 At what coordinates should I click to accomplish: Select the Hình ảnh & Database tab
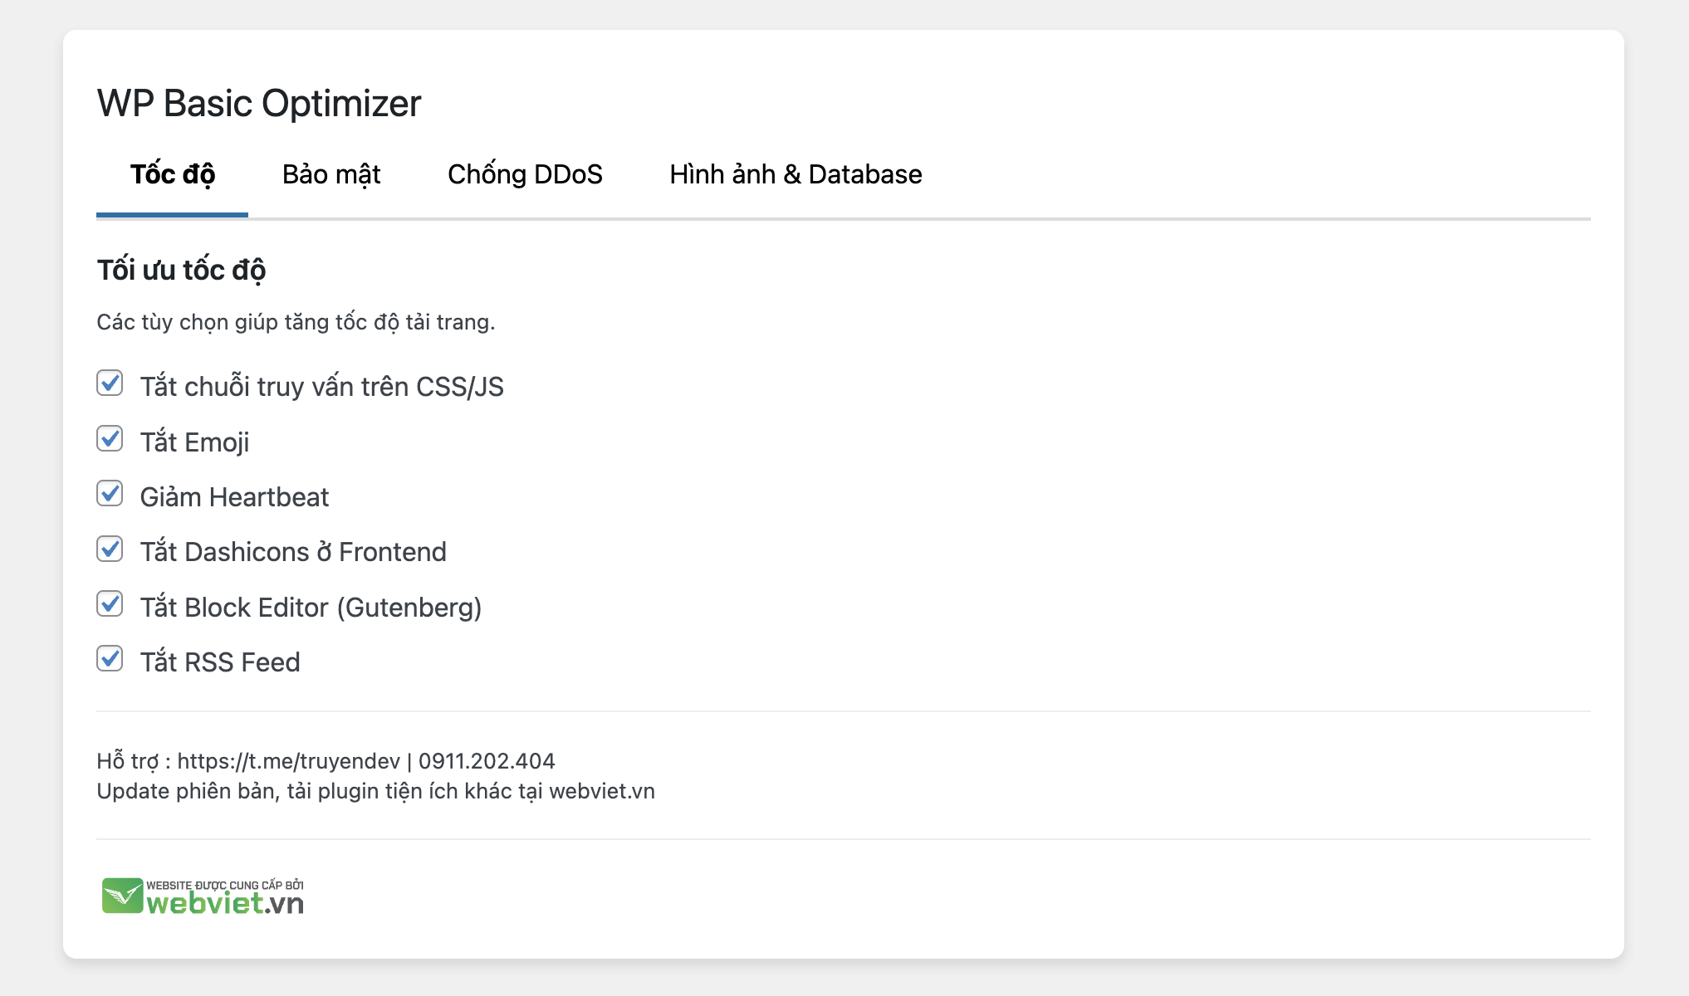796,174
